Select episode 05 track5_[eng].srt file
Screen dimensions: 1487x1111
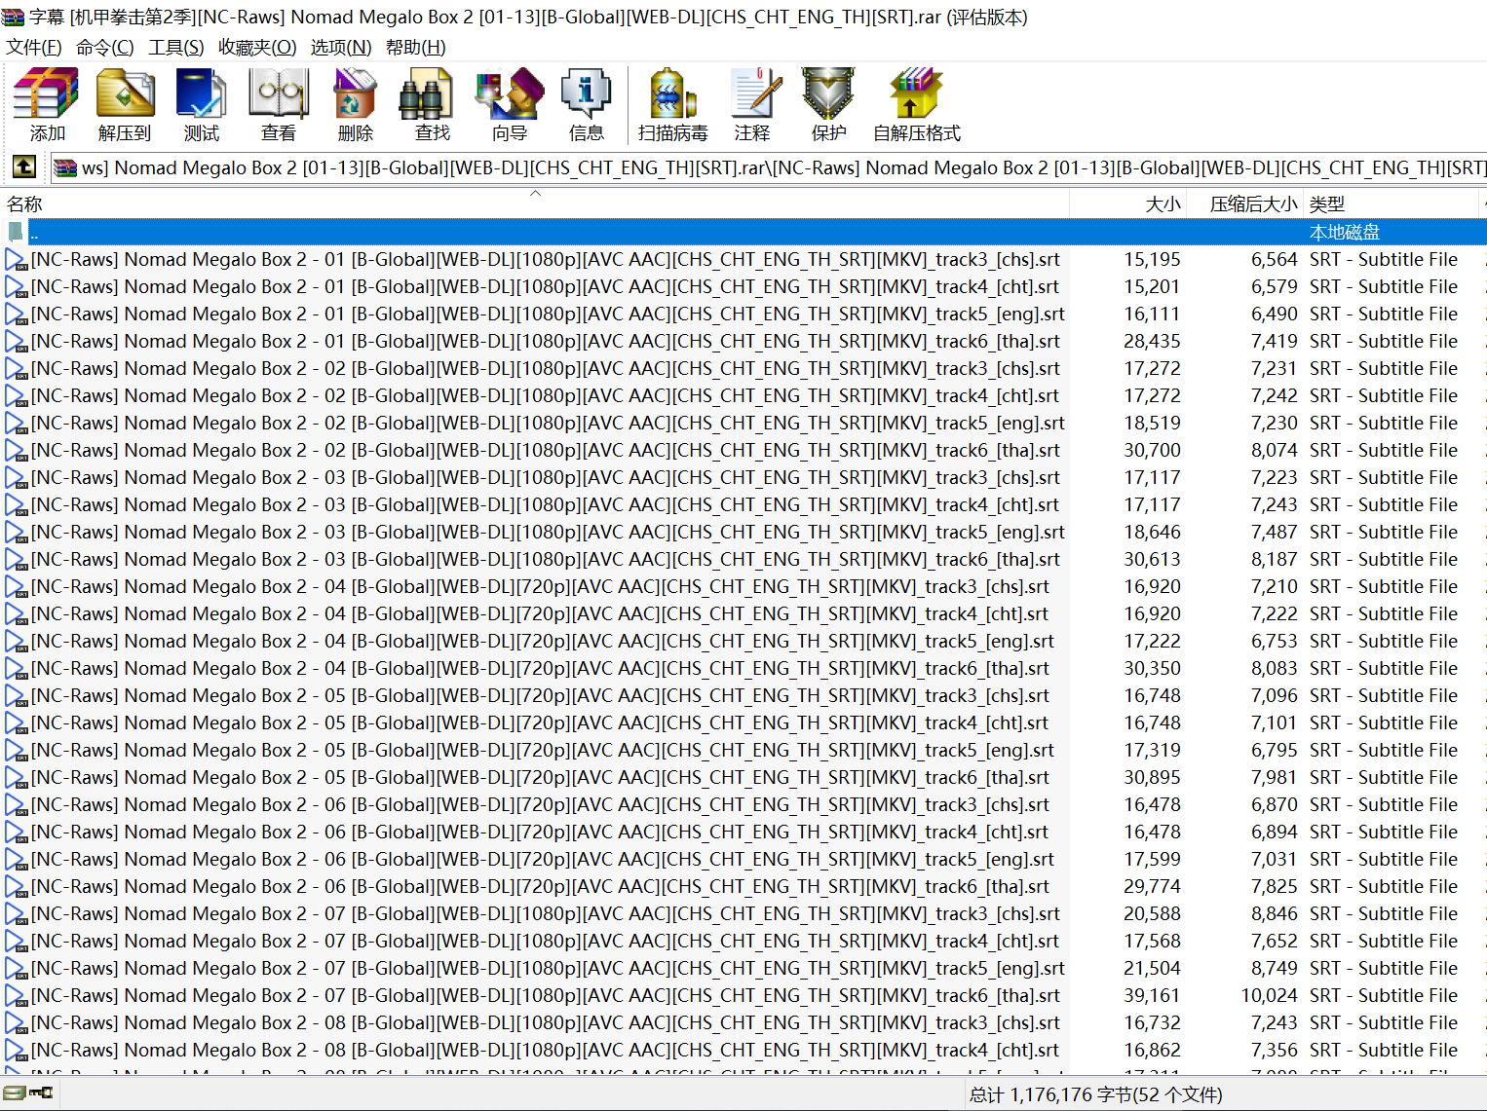543,750
